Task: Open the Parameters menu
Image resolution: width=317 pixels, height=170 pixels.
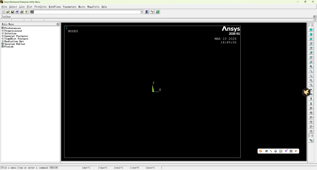Action: pyautogui.click(x=70, y=7)
